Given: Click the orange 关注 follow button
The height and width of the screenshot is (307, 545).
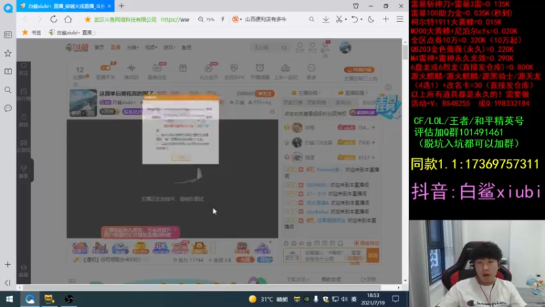Looking at the screenshot, I should point(264,93).
